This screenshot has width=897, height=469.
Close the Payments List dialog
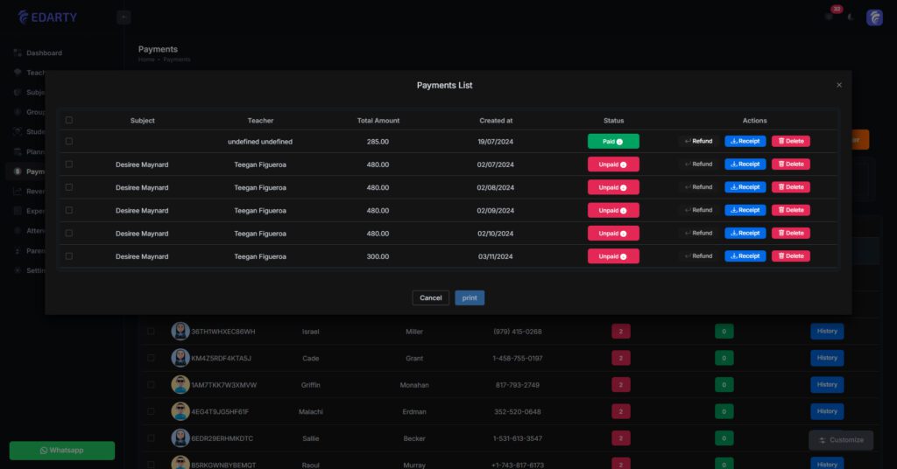(x=839, y=85)
